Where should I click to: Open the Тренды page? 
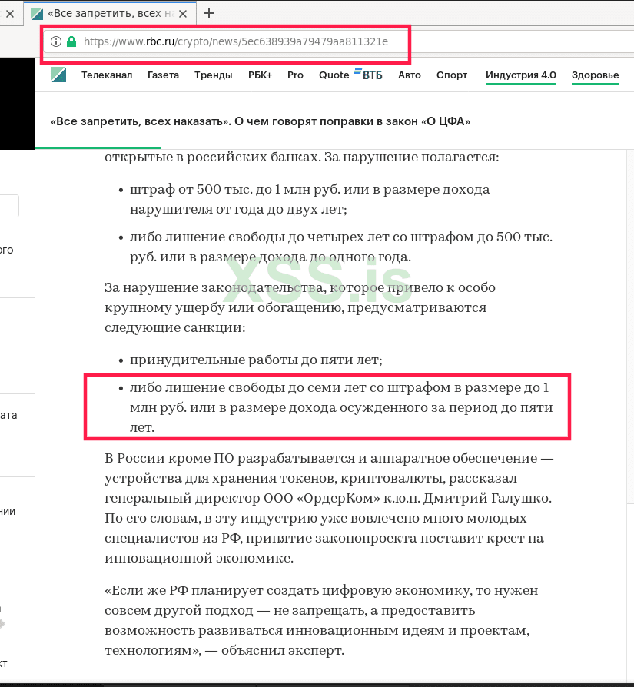pos(213,75)
